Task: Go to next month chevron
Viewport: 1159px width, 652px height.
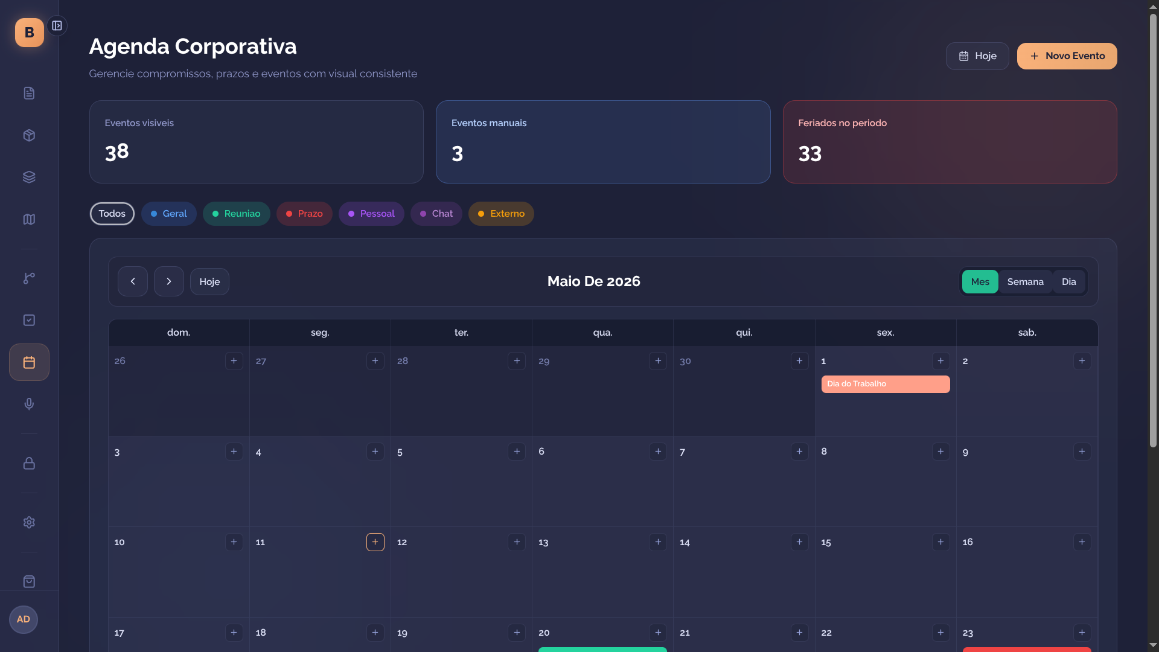Action: pos(169,281)
